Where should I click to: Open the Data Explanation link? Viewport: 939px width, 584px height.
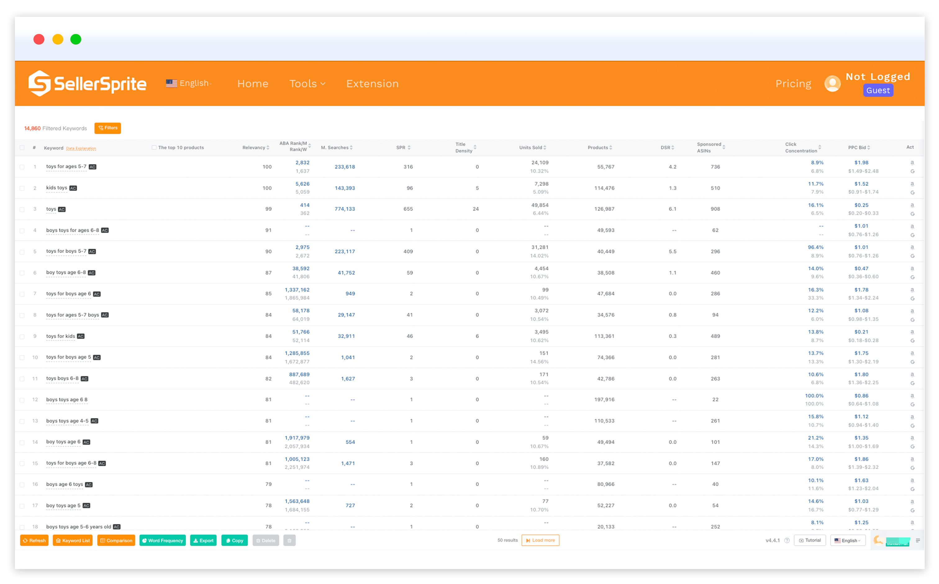click(81, 148)
